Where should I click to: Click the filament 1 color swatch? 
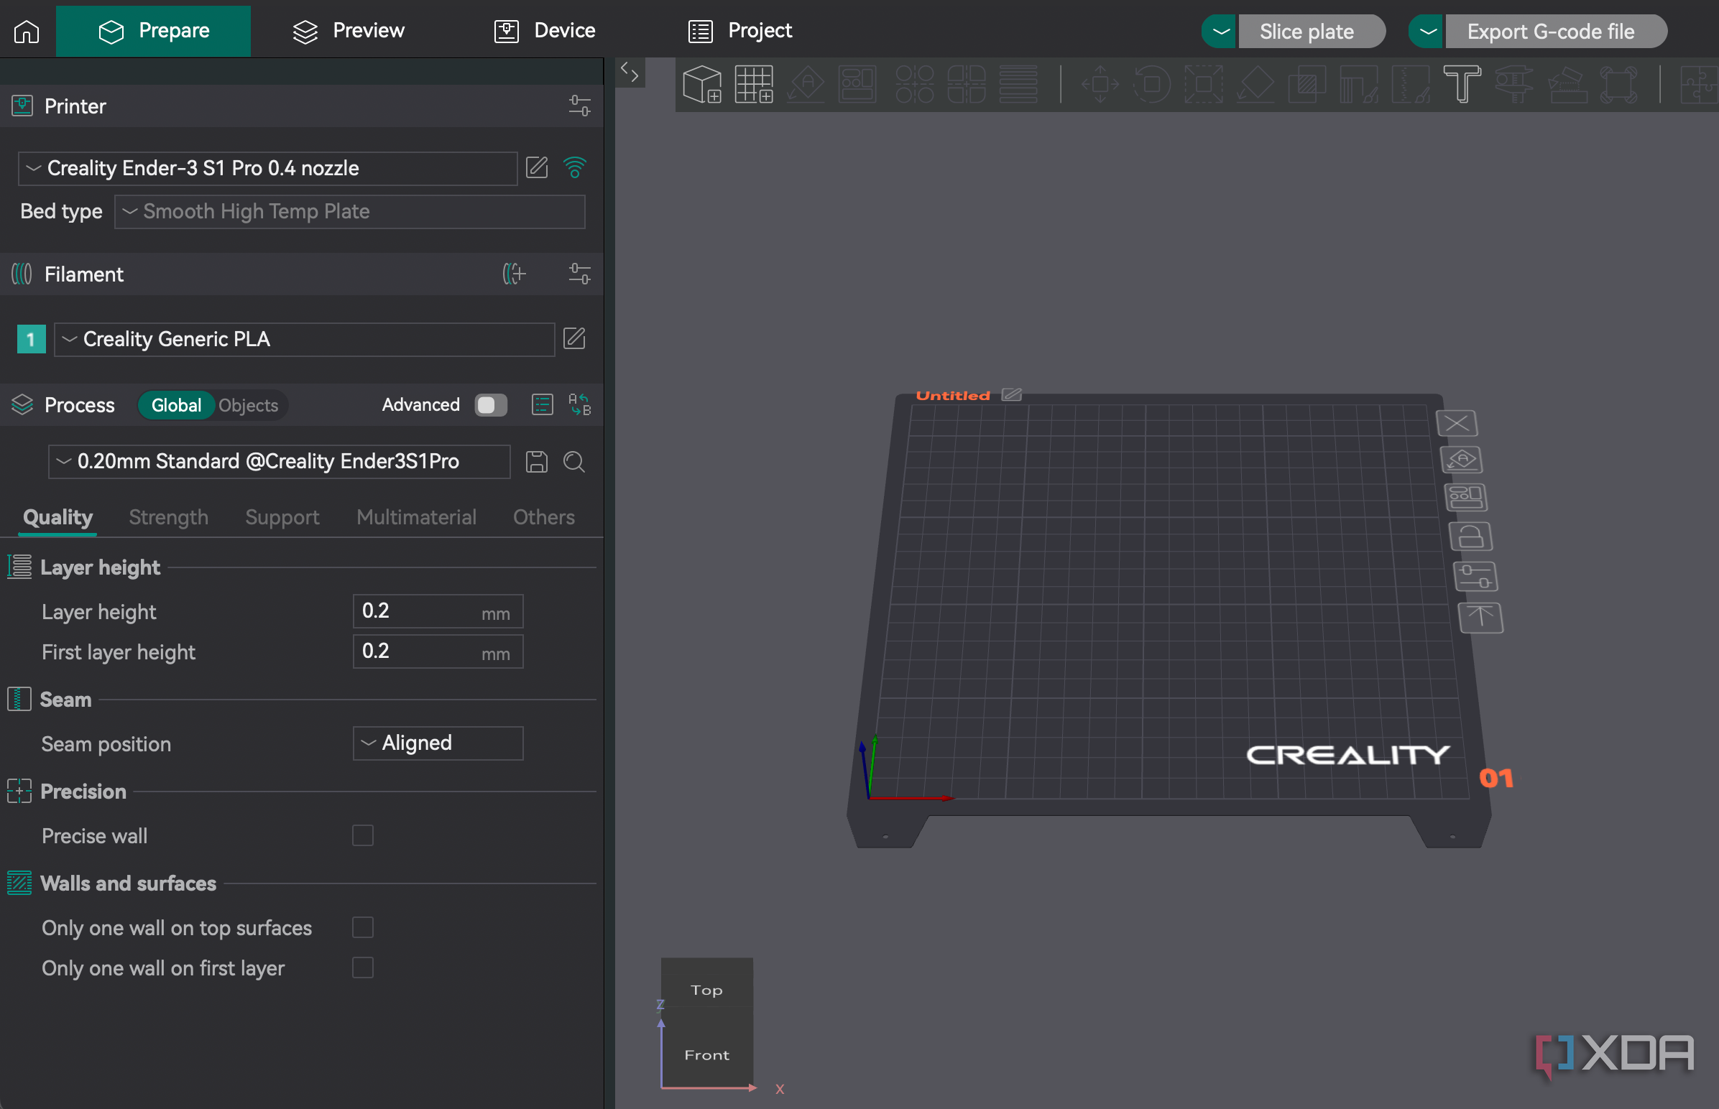tap(31, 339)
